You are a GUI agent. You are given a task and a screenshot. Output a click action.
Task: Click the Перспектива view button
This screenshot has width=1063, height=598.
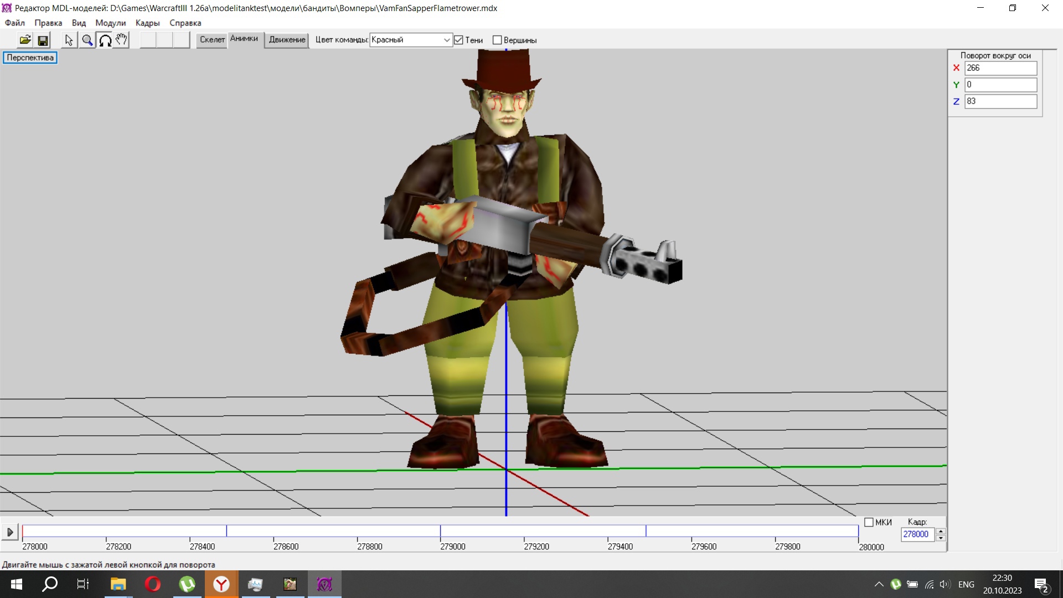click(x=30, y=58)
